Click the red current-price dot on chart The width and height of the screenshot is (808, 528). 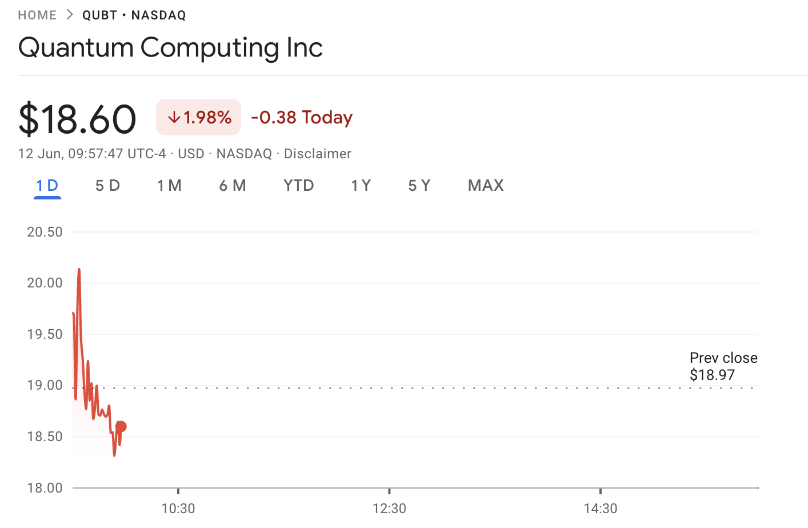click(x=121, y=426)
